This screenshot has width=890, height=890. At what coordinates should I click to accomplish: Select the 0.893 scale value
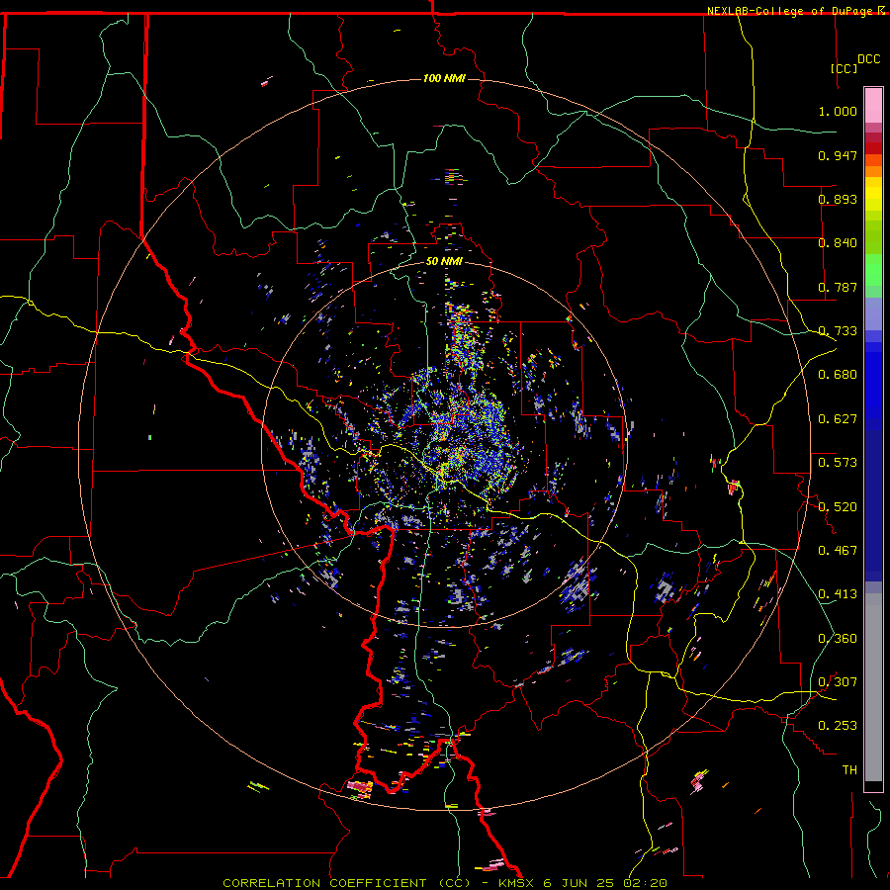(838, 199)
